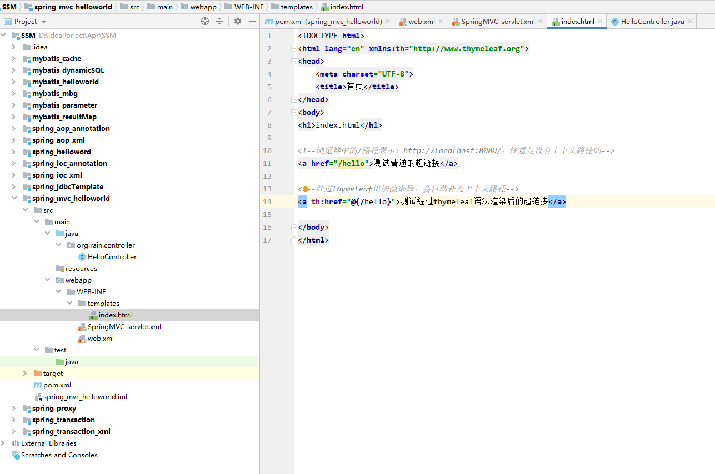Screen dimensions: 715x474
Task: Click the Scratches and Consoles icon
Action: point(16,455)
